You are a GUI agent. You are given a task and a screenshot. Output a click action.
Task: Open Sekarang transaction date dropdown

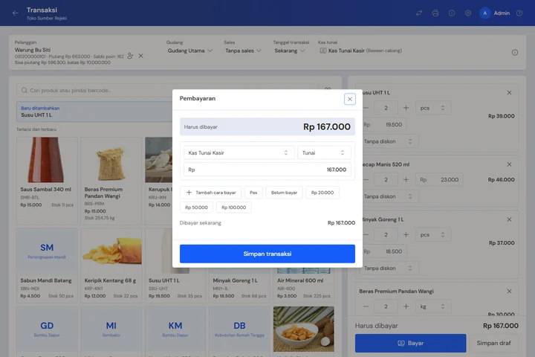[289, 51]
